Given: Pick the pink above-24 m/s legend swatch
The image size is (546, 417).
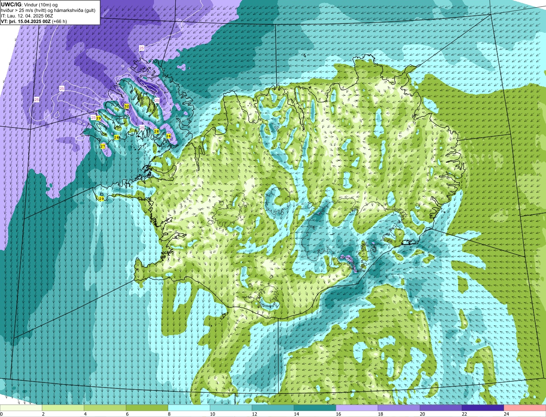Looking at the screenshot, I should pos(525,408).
